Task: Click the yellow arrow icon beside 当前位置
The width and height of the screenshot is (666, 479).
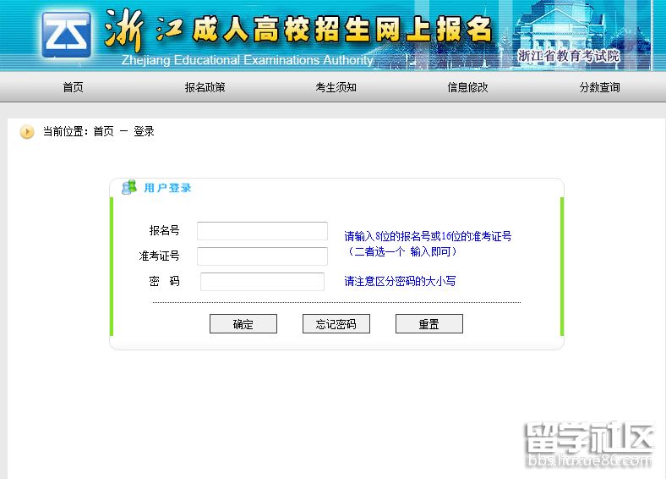Action: click(27, 132)
